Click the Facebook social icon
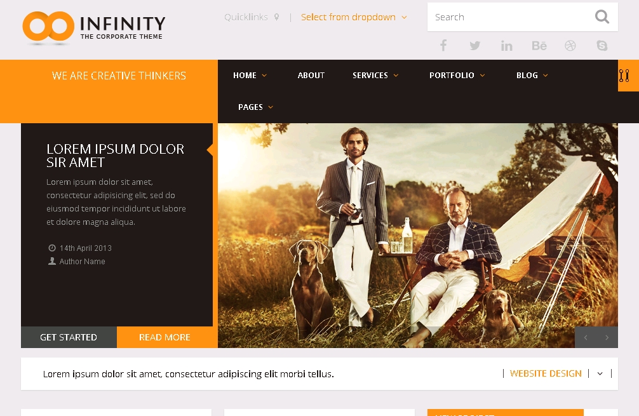639x416 pixels. click(443, 45)
